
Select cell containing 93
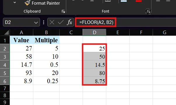[x=21, y=73]
